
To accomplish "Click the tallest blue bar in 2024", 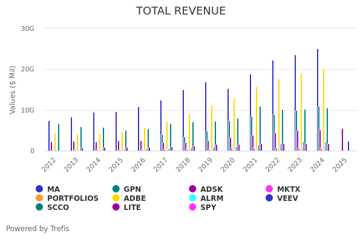I will click(x=318, y=100).
